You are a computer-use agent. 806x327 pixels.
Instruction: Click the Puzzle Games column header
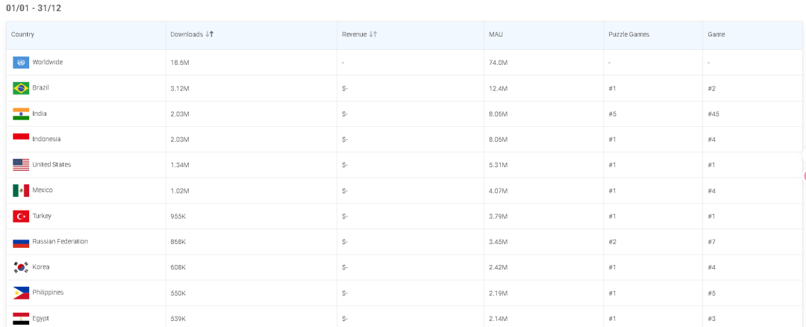tap(628, 34)
